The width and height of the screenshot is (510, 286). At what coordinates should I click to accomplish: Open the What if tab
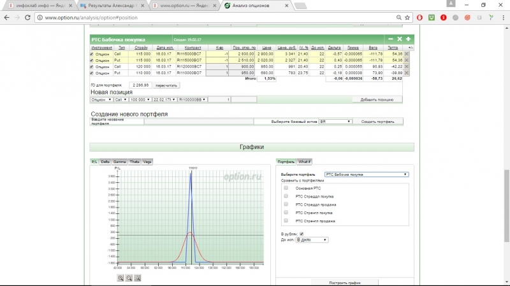click(x=305, y=162)
